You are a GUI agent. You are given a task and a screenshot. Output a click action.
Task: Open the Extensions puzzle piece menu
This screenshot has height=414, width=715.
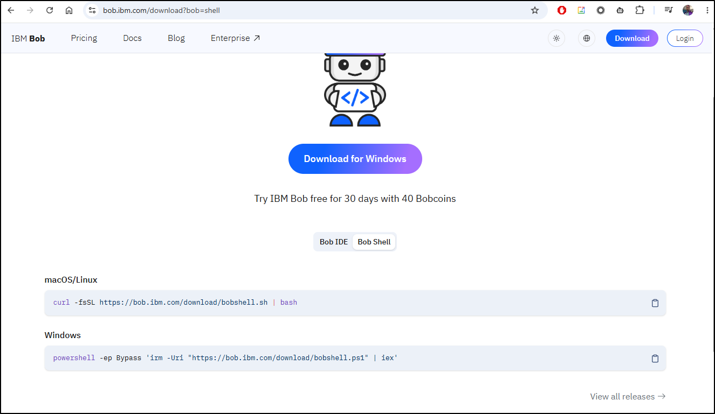pyautogui.click(x=640, y=10)
